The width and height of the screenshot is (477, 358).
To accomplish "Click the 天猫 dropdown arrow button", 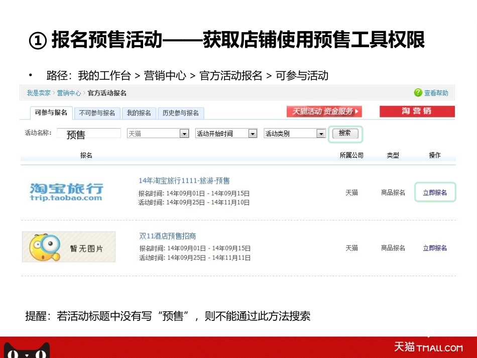I will pos(184,134).
